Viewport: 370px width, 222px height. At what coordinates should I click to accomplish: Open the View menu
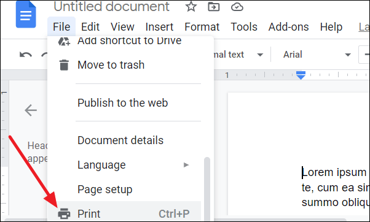122,26
